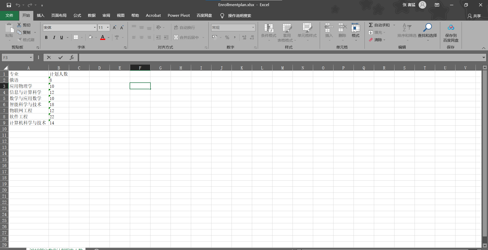Click AutoSum (自动求和)
The height and width of the screenshot is (250, 488).
(379, 25)
